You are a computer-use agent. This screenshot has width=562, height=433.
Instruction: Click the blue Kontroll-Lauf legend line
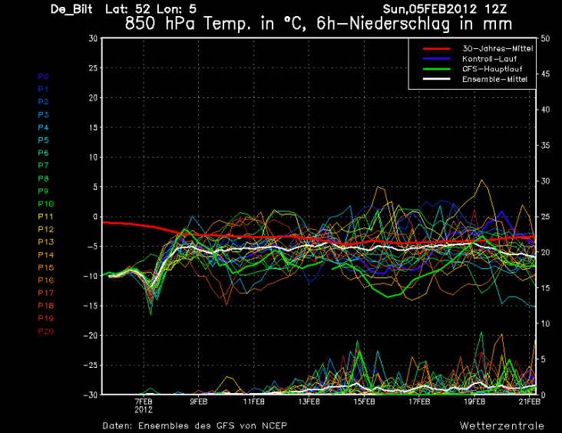(x=436, y=59)
